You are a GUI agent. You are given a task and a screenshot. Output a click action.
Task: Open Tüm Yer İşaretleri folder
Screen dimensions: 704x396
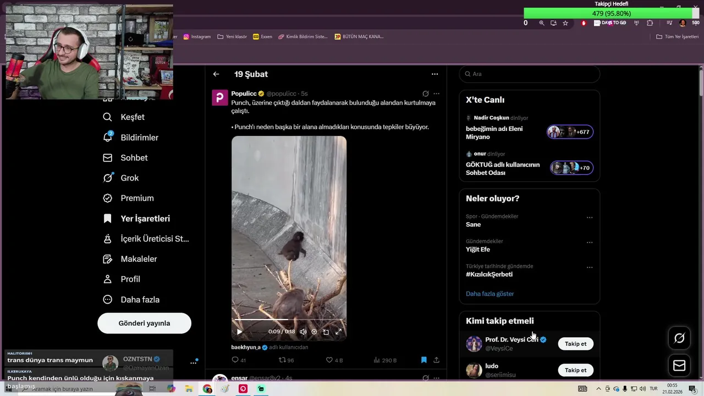pyautogui.click(x=678, y=37)
